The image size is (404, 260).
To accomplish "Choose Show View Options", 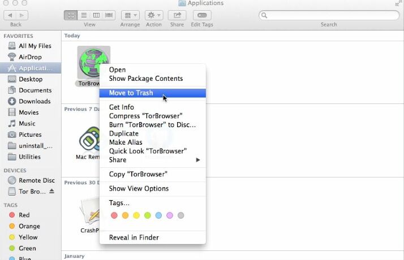I will (153, 188).
